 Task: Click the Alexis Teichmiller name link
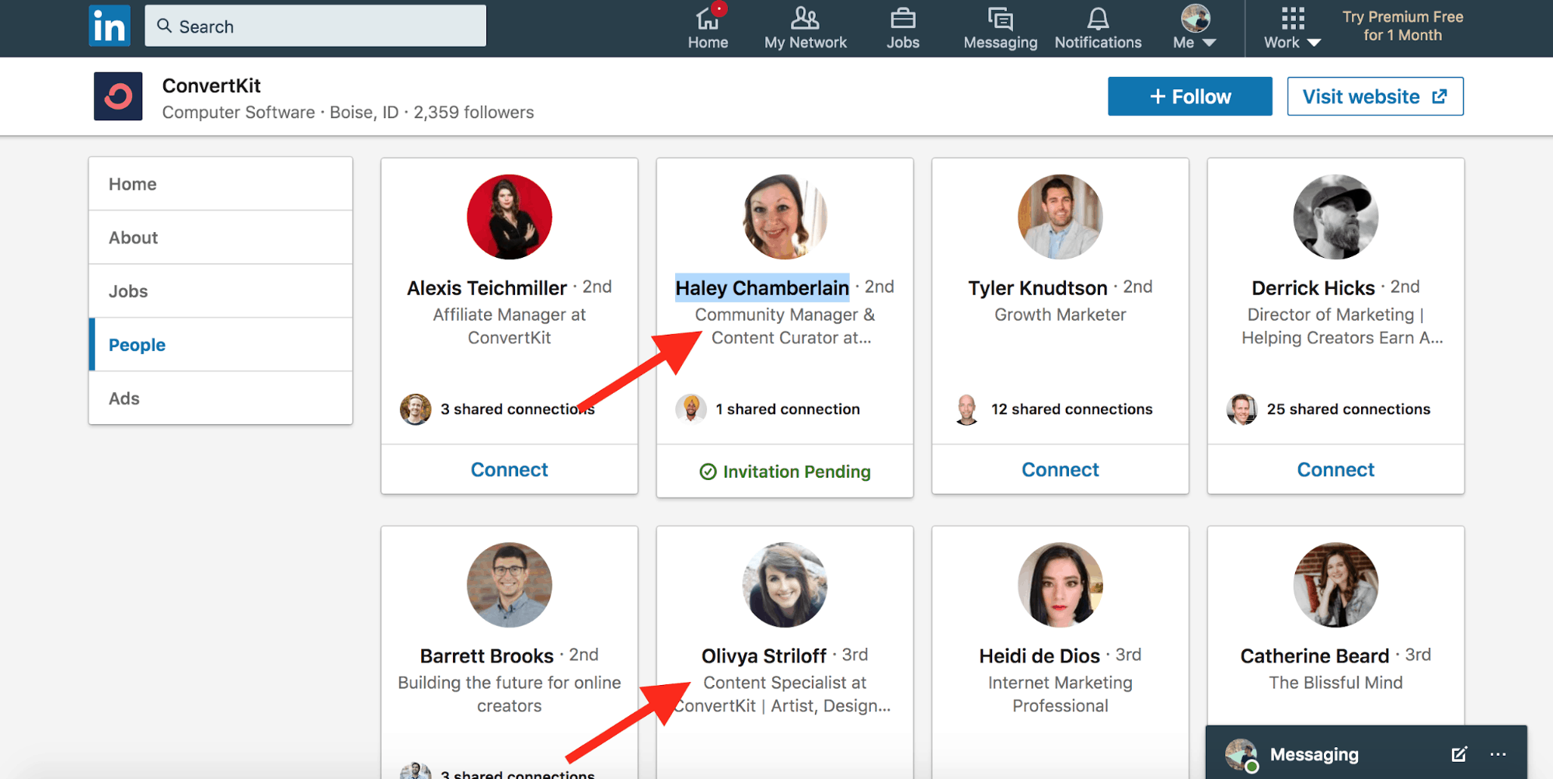(486, 288)
